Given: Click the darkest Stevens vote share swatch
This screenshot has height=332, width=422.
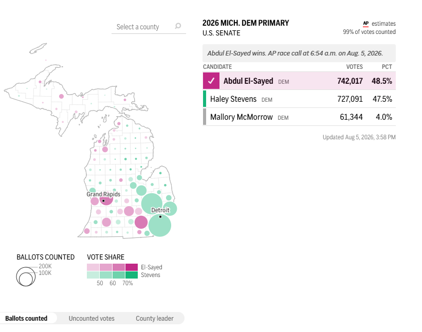Looking at the screenshot, I should [x=132, y=275].
